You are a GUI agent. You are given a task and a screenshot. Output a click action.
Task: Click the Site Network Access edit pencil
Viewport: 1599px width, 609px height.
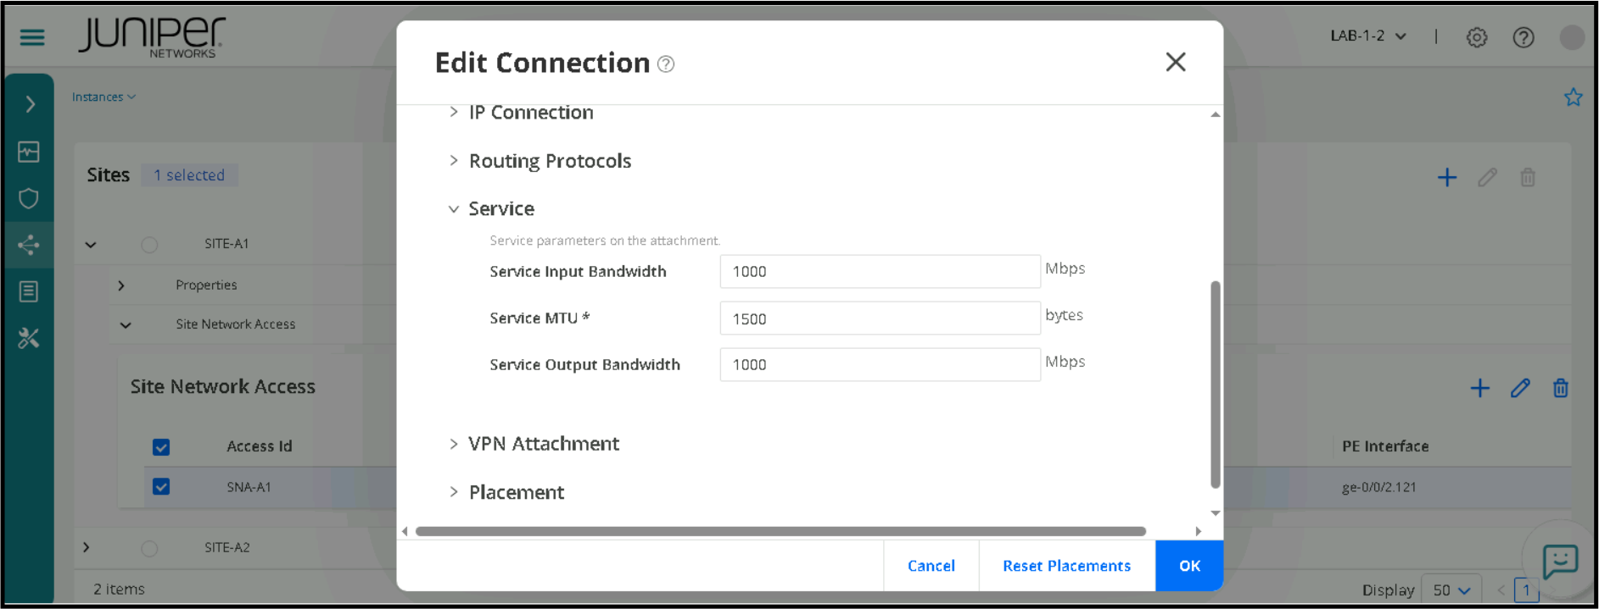pyautogui.click(x=1520, y=388)
